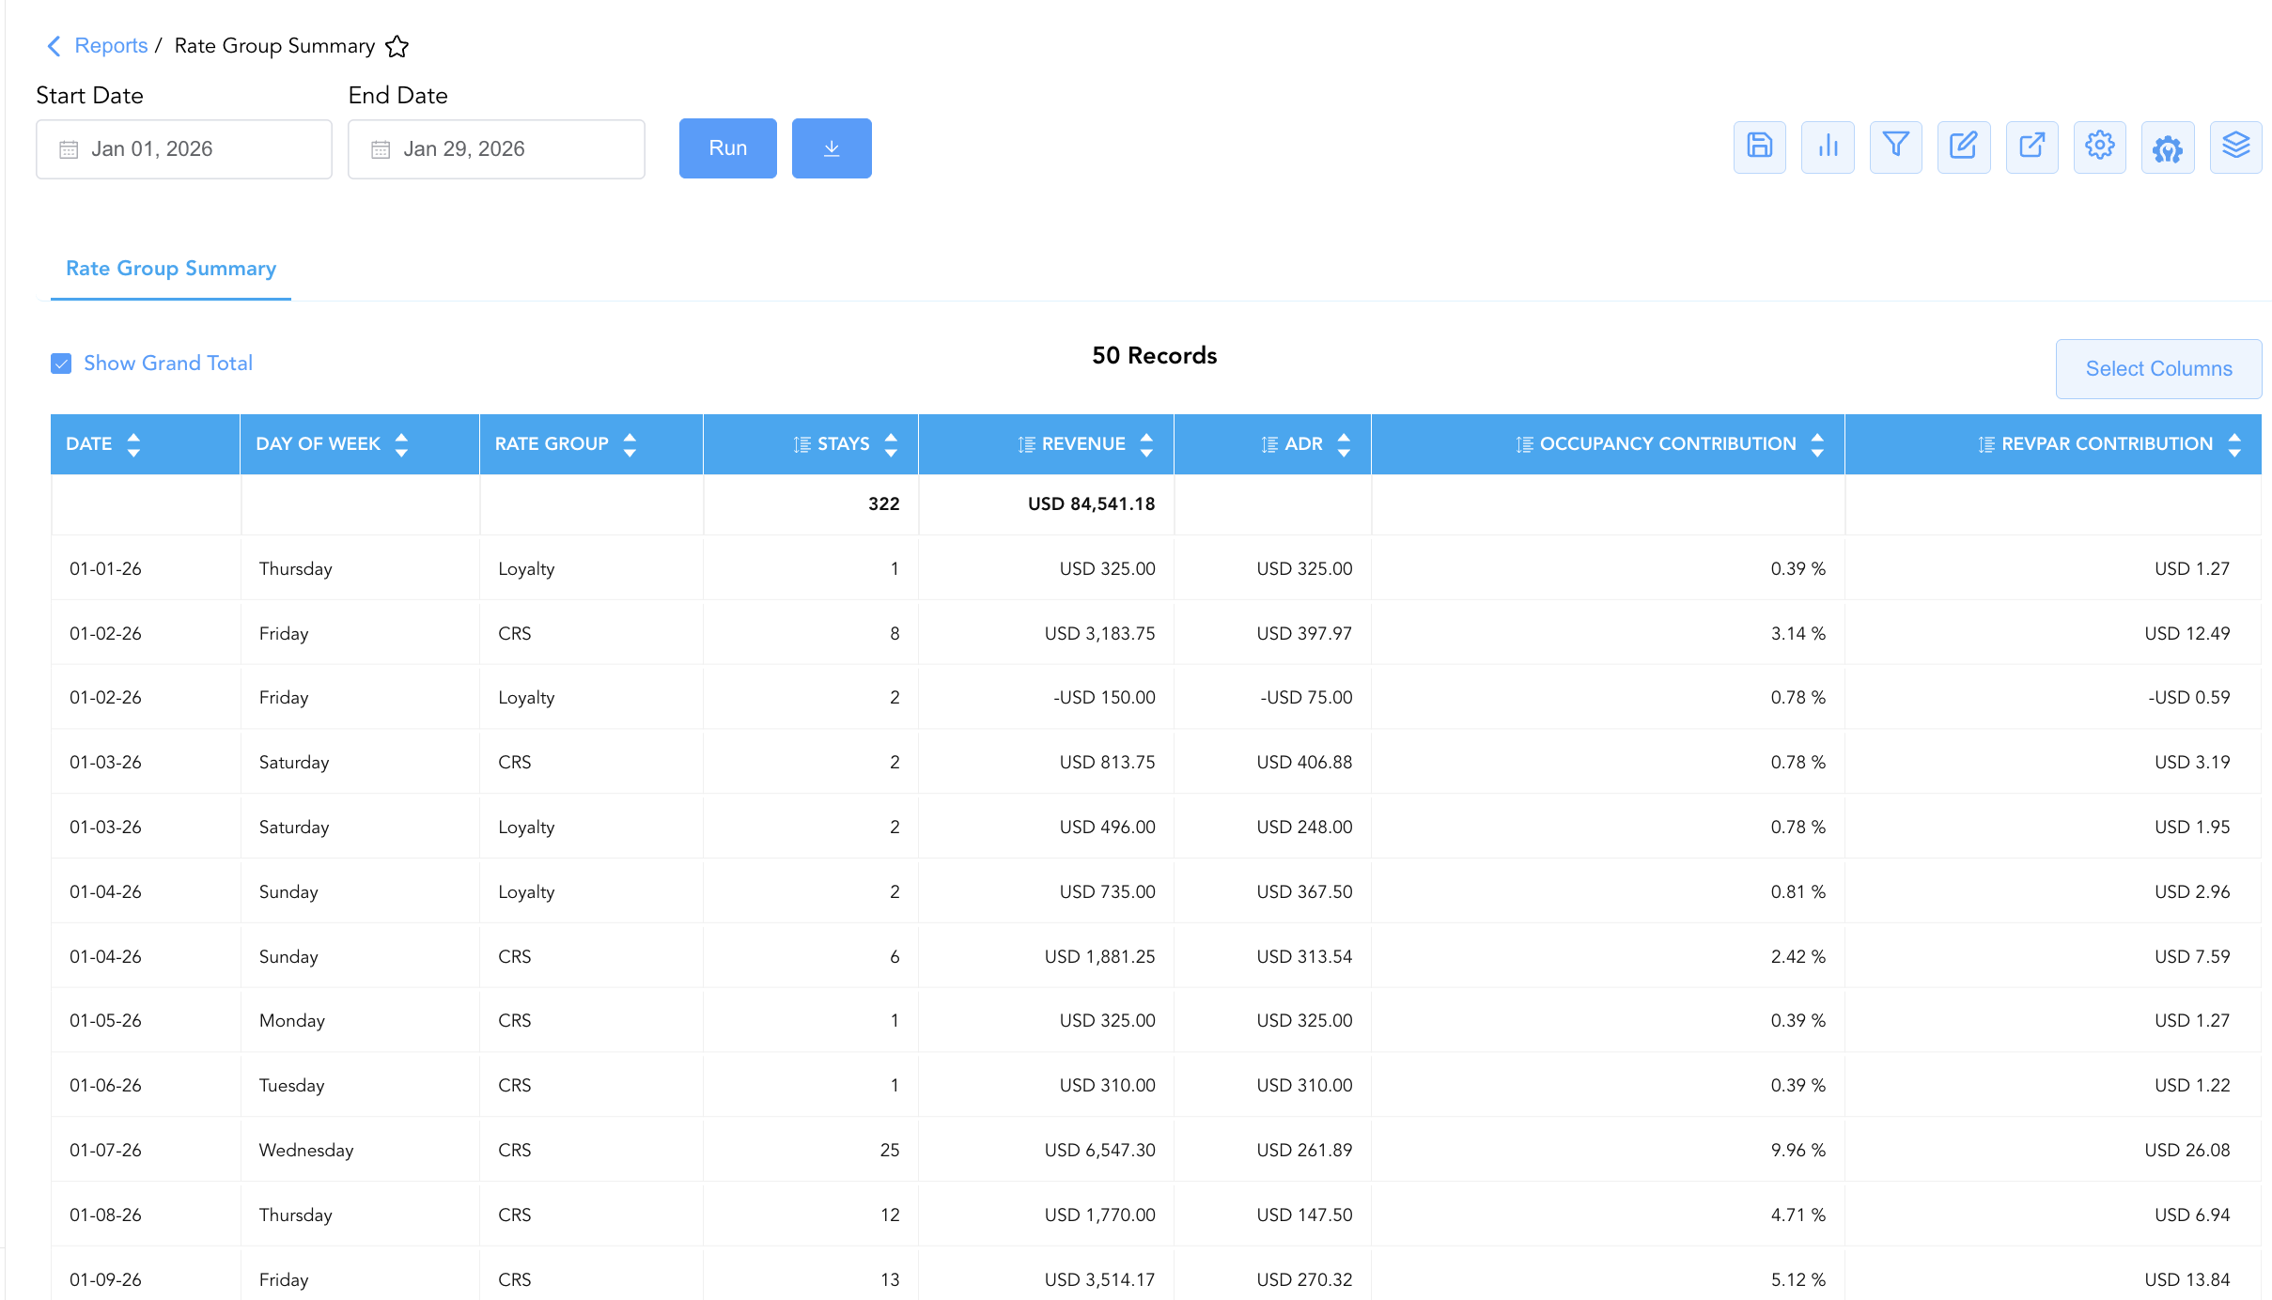Click the layers stack icon
Screen dimensions: 2272x1300
point(2235,147)
